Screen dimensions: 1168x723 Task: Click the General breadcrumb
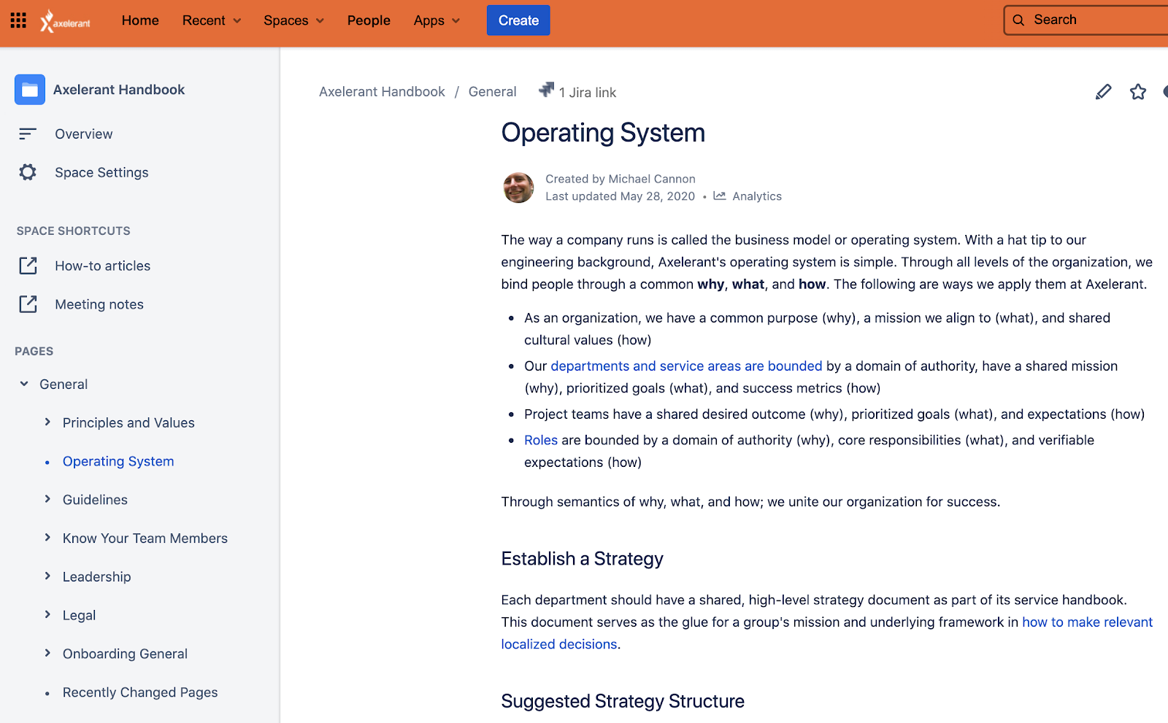[x=493, y=92]
